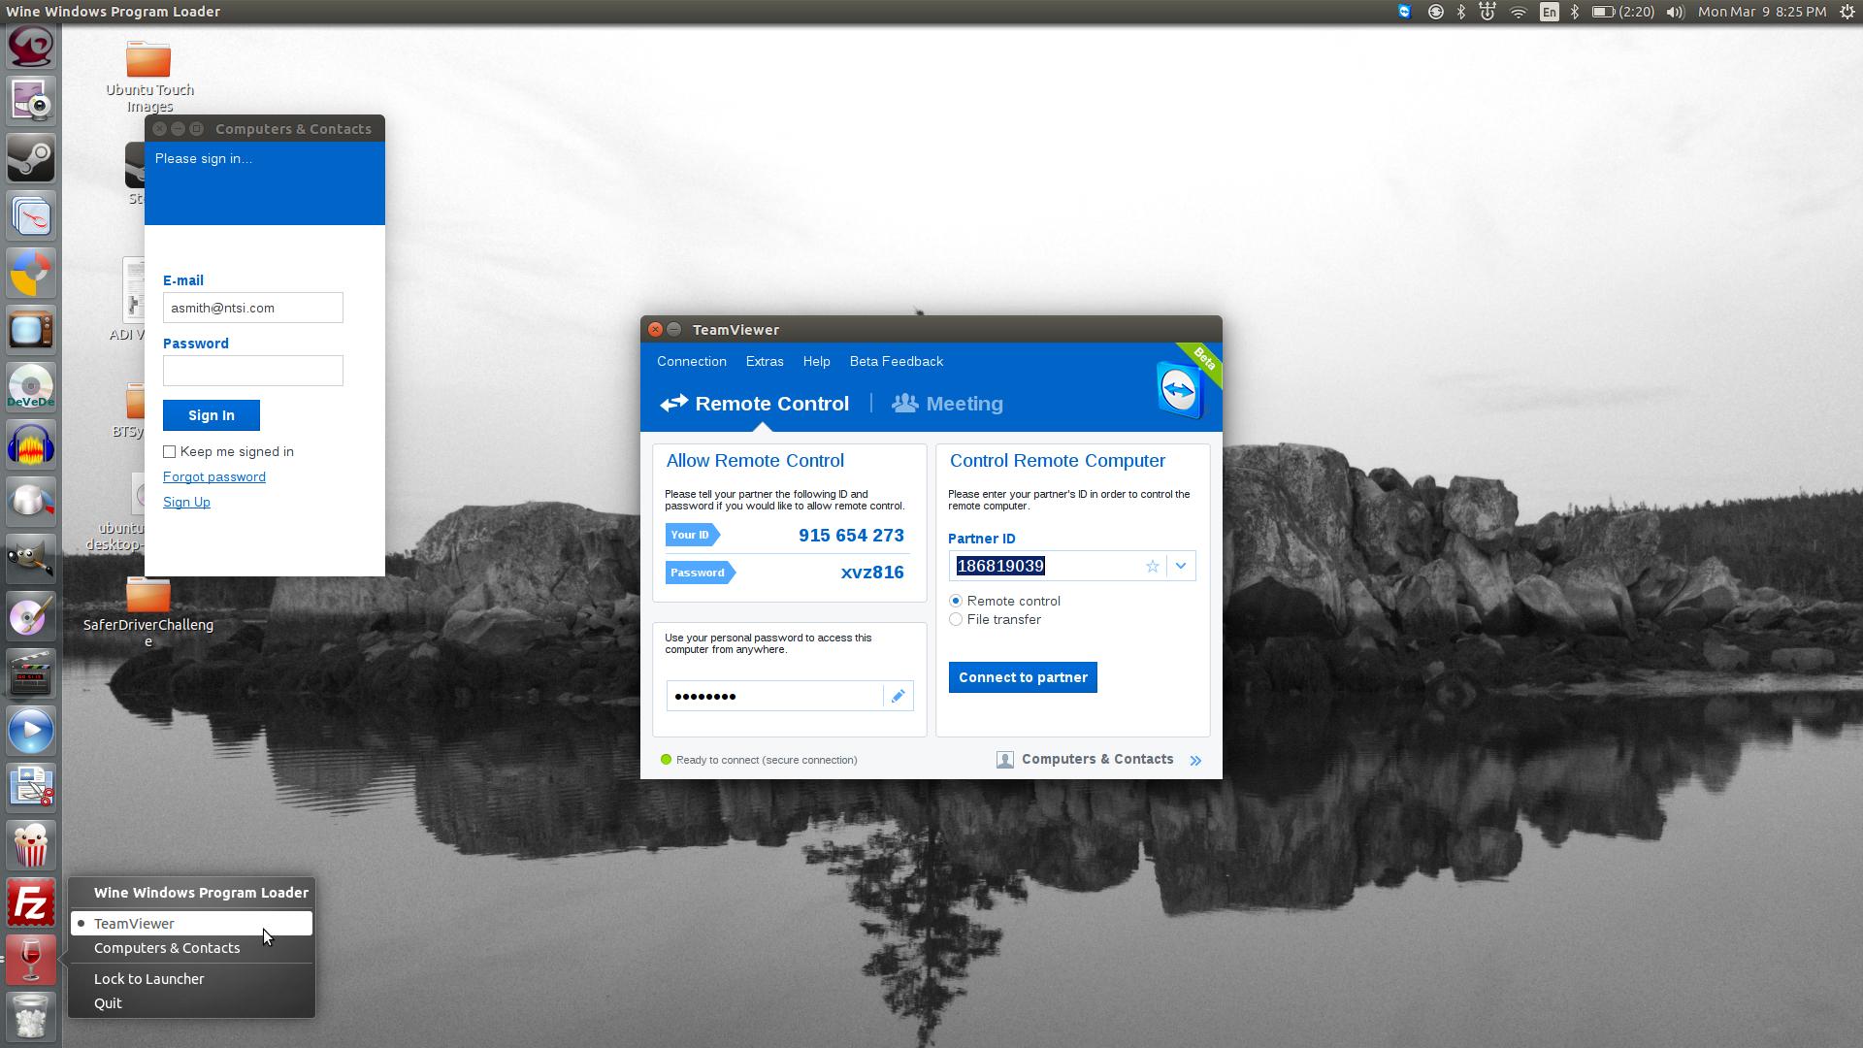
Task: Open Forgot password link
Action: 213,476
